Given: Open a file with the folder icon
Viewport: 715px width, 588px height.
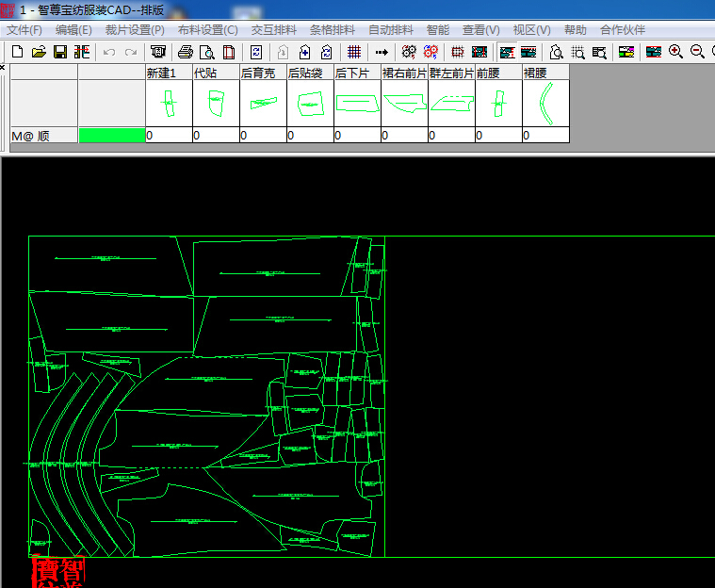Looking at the screenshot, I should (x=39, y=52).
